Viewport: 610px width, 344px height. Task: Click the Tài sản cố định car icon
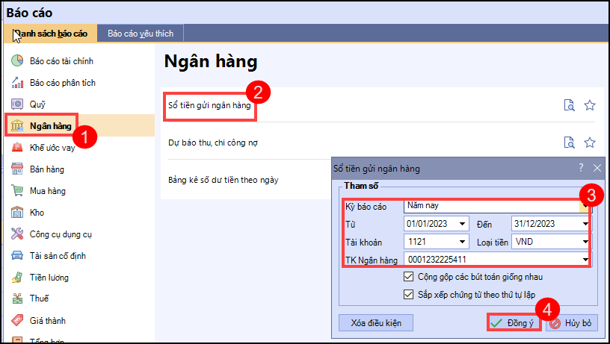pos(17,256)
